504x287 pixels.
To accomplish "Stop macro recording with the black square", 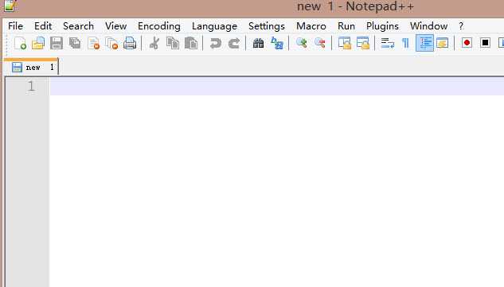I will coord(485,43).
